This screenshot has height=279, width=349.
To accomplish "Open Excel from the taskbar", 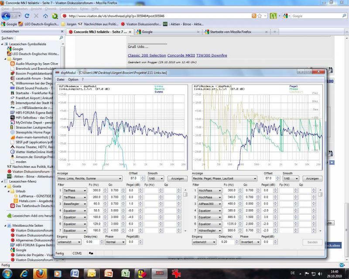I will (x=125, y=273).
